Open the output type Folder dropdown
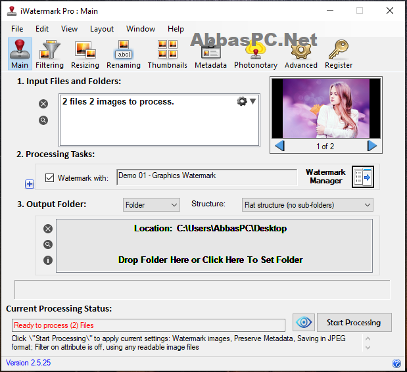 pyautogui.click(x=151, y=205)
